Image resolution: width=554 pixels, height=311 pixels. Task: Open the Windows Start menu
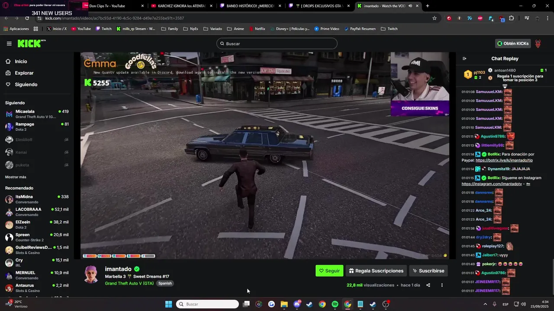(168, 304)
